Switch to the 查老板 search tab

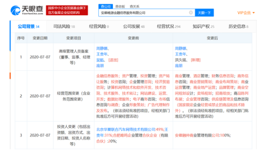[x=120, y=7]
